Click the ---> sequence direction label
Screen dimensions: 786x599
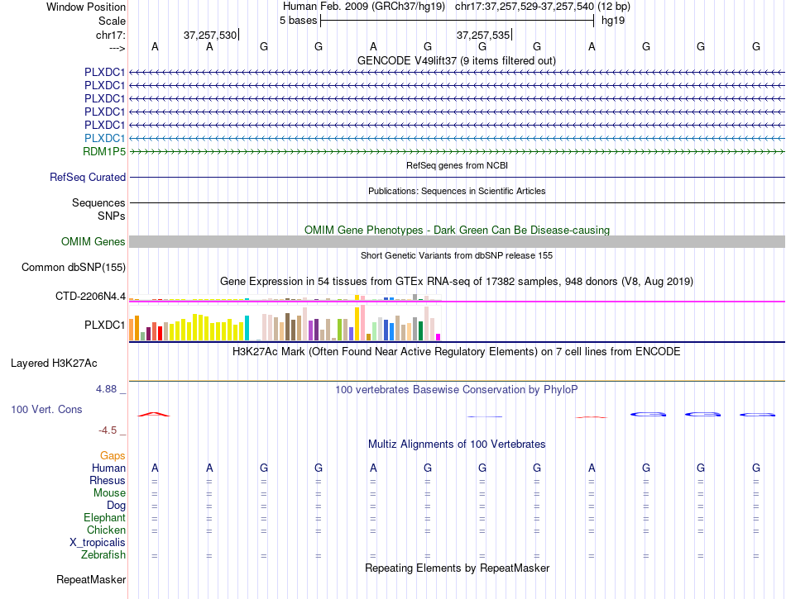(x=117, y=48)
